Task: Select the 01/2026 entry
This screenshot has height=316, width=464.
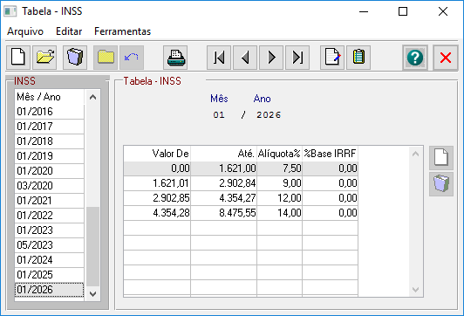Action: click(x=49, y=290)
